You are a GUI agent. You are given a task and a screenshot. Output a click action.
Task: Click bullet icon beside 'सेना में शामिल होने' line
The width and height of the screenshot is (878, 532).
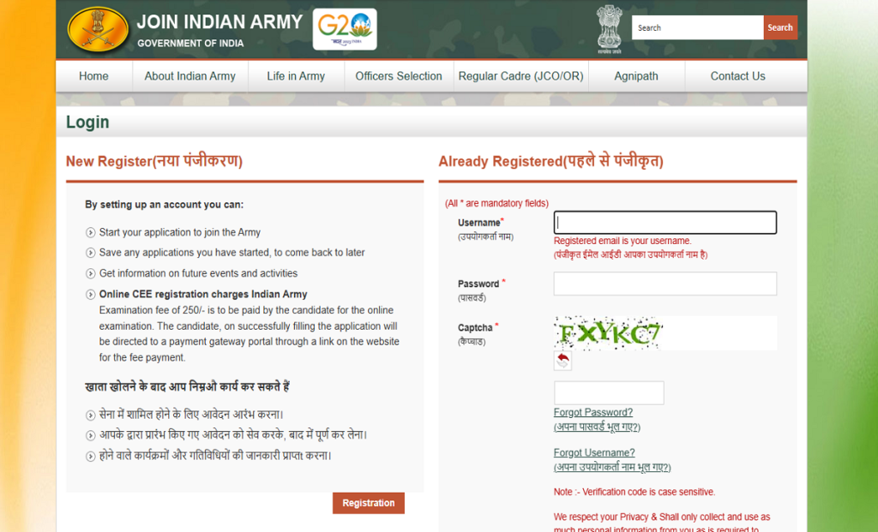point(90,415)
